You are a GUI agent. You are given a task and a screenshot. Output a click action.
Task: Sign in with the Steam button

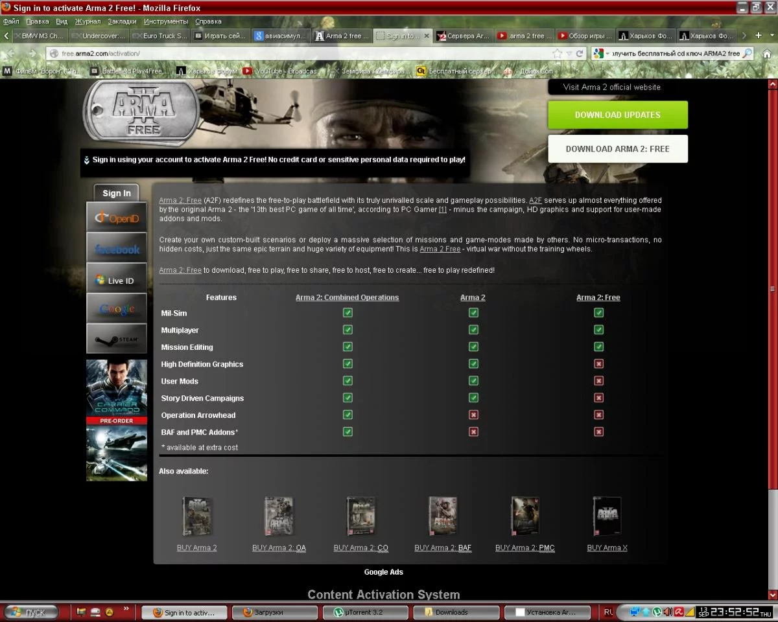(117, 338)
